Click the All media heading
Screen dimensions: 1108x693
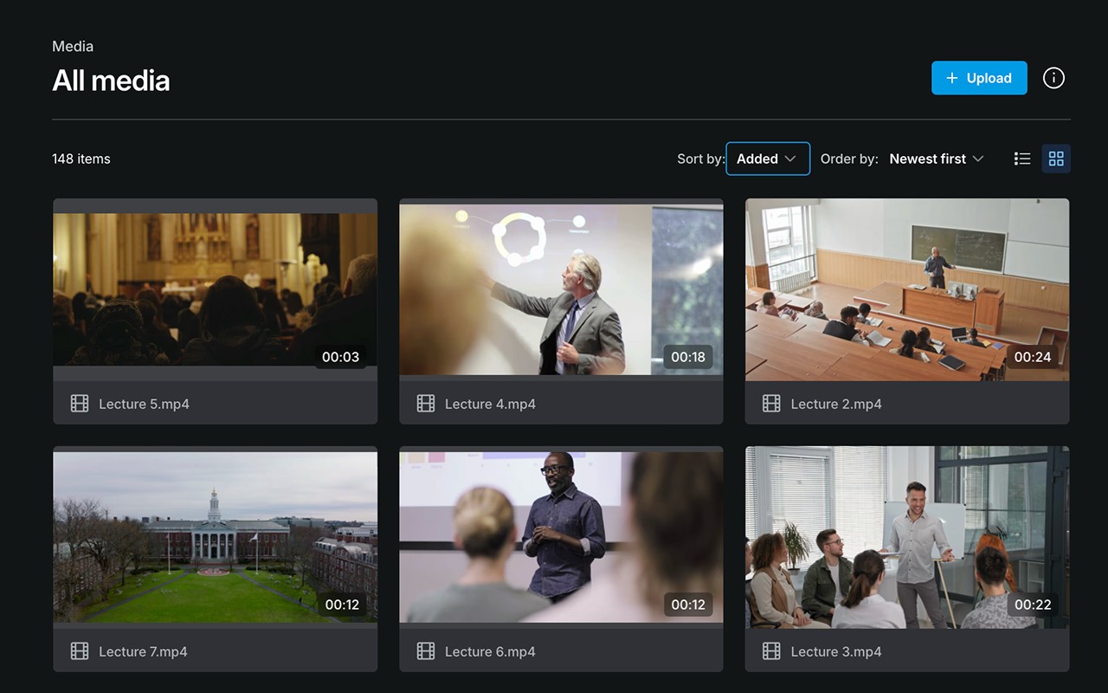pos(111,80)
